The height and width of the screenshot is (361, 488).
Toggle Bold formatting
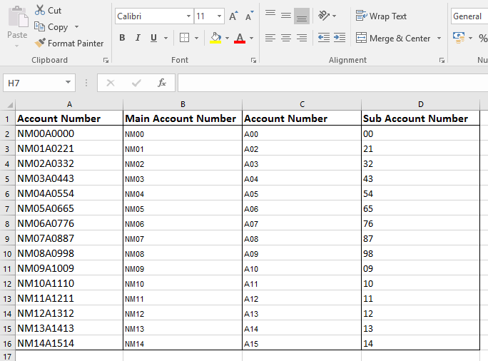pos(122,38)
